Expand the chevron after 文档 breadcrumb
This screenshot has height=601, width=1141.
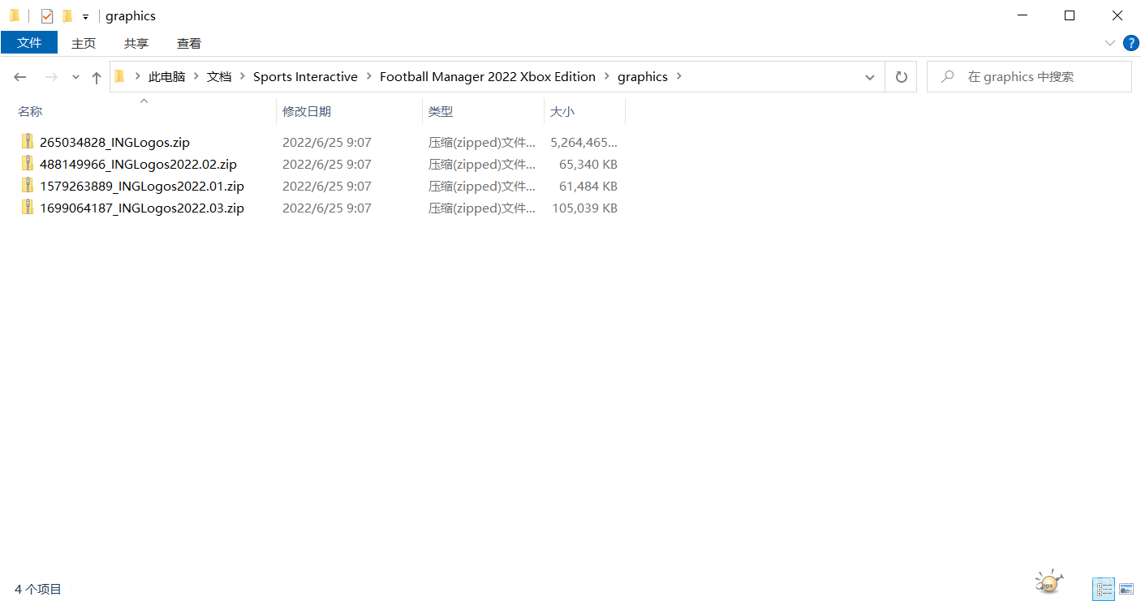click(242, 77)
